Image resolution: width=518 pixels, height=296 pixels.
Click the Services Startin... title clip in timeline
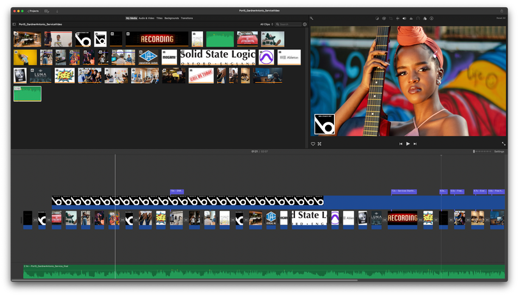point(404,191)
